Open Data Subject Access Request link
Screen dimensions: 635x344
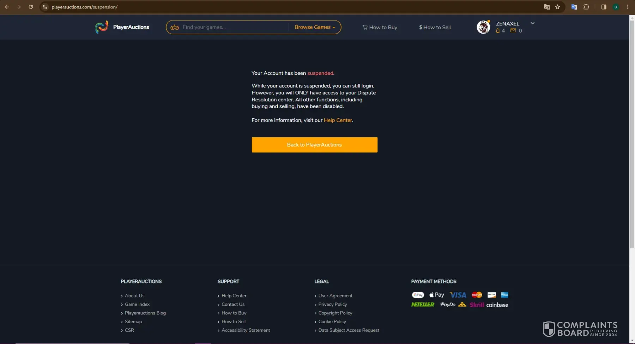pyautogui.click(x=349, y=330)
